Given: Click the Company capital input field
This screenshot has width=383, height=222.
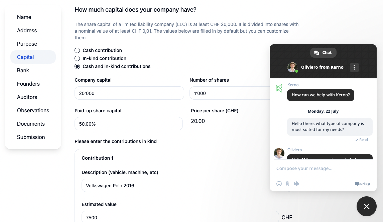Looking at the screenshot, I should coord(129,93).
